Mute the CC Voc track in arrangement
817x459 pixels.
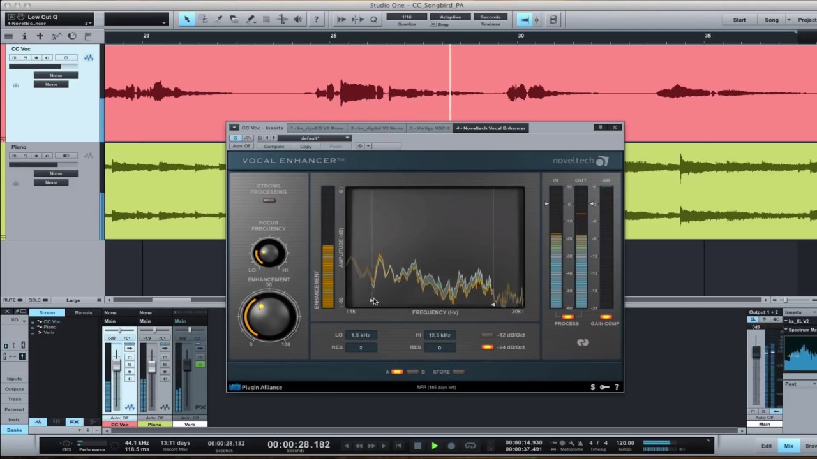coord(13,57)
